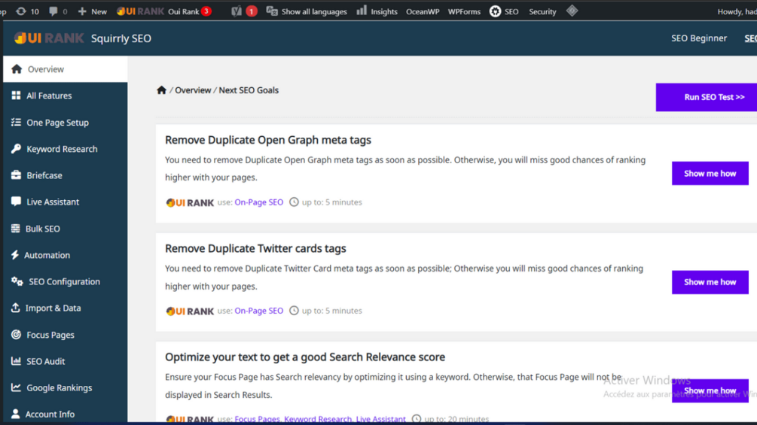Viewport: 757px width, 425px height.
Task: Open SEO Configuration in sidebar
Action: (66, 281)
